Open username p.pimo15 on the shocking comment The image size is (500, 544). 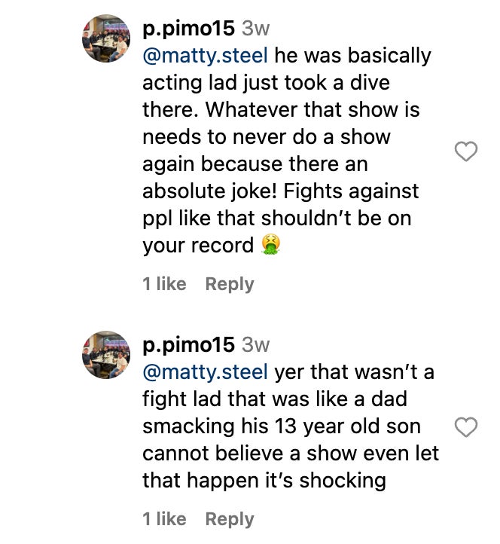click(x=188, y=345)
